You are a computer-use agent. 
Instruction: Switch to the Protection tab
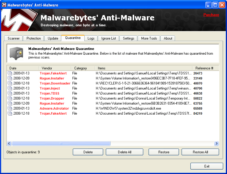34,38
